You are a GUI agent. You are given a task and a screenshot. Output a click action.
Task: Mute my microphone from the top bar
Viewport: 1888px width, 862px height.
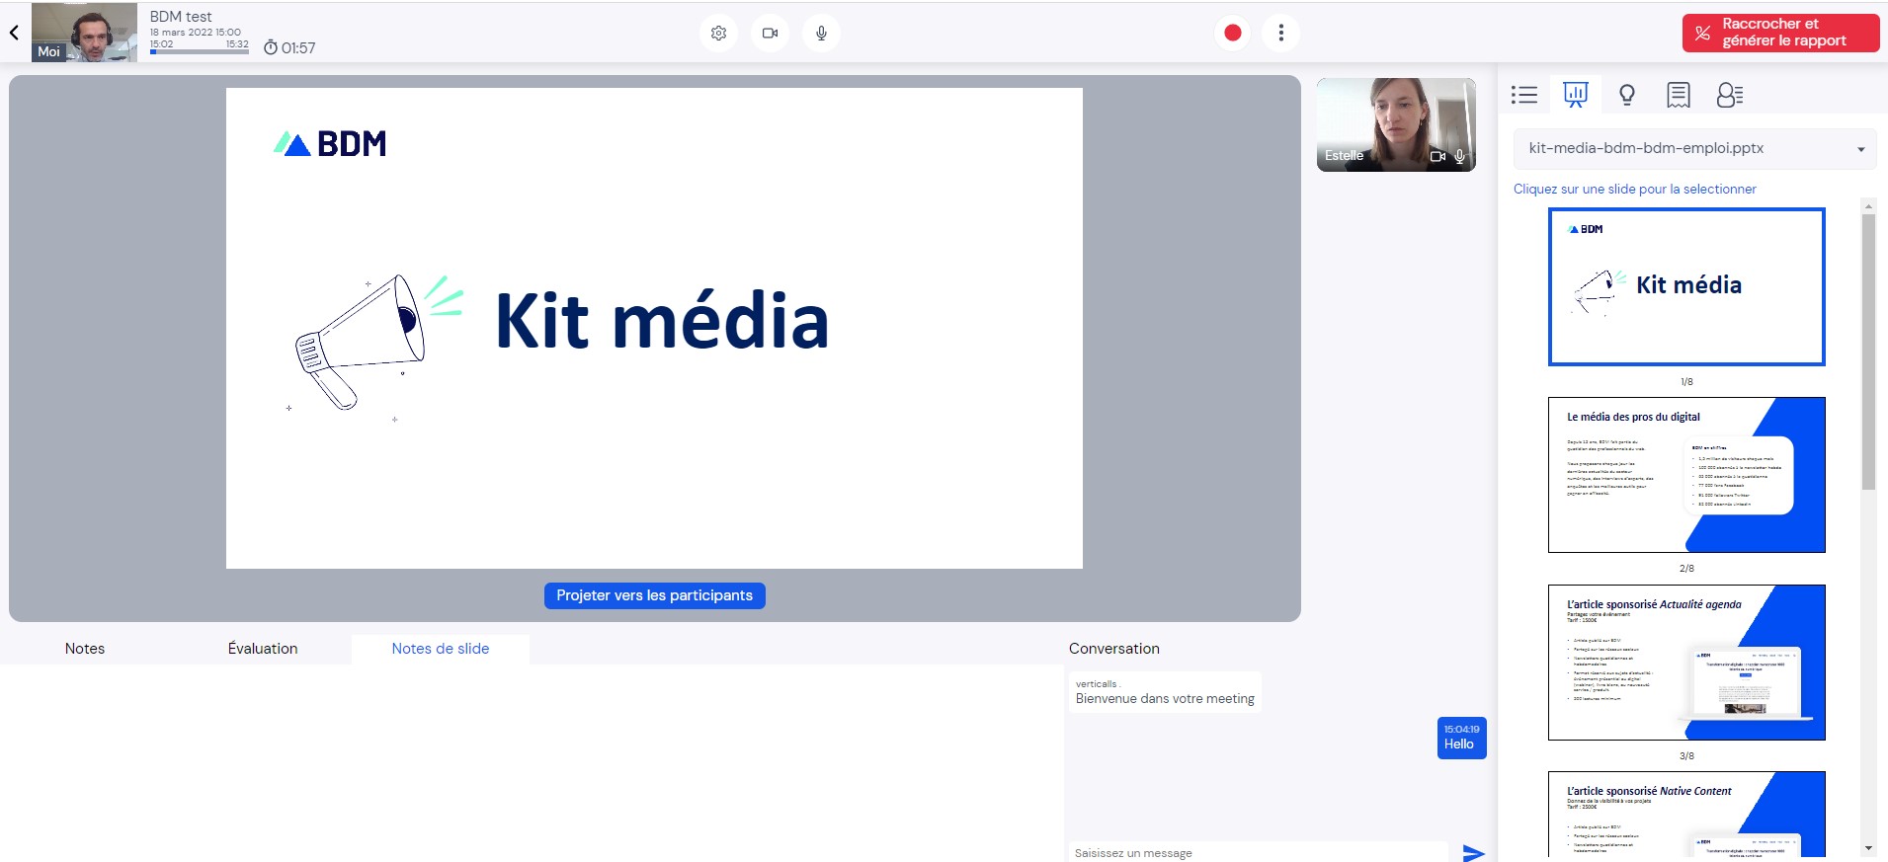click(x=821, y=33)
